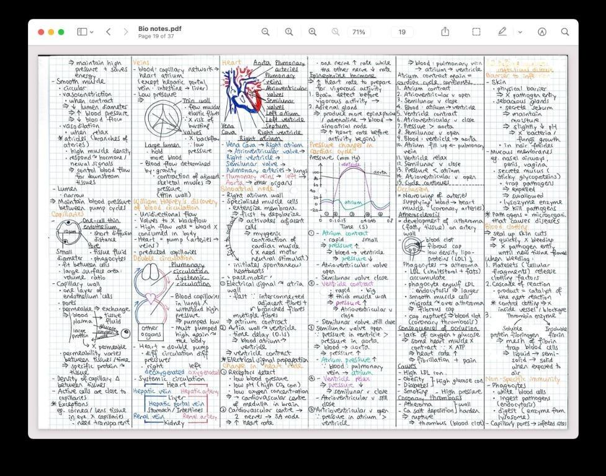The height and width of the screenshot is (476, 606).
Task: Open the Share options
Action: [x=445, y=31]
